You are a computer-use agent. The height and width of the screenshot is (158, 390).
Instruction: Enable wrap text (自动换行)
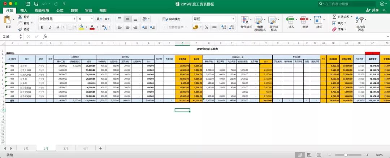172,19
